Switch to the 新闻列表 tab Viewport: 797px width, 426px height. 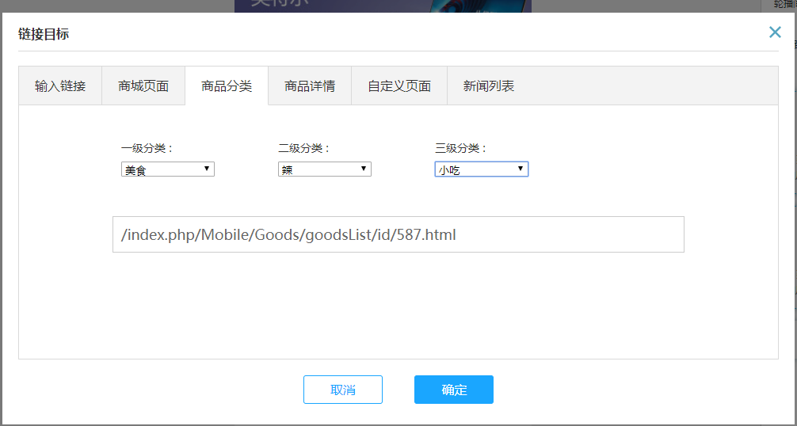pyautogui.click(x=489, y=86)
